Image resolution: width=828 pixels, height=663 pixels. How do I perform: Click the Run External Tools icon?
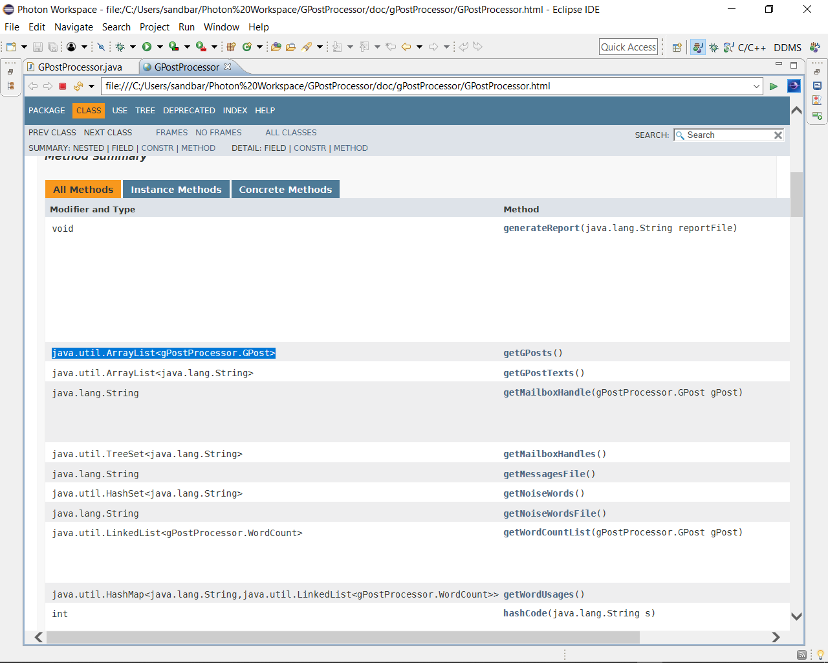point(201,47)
